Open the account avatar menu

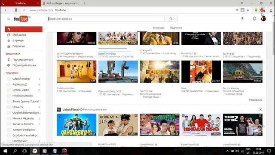pyautogui.click(x=263, y=19)
